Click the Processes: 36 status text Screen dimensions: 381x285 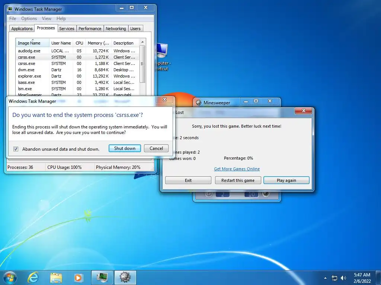pyautogui.click(x=20, y=167)
